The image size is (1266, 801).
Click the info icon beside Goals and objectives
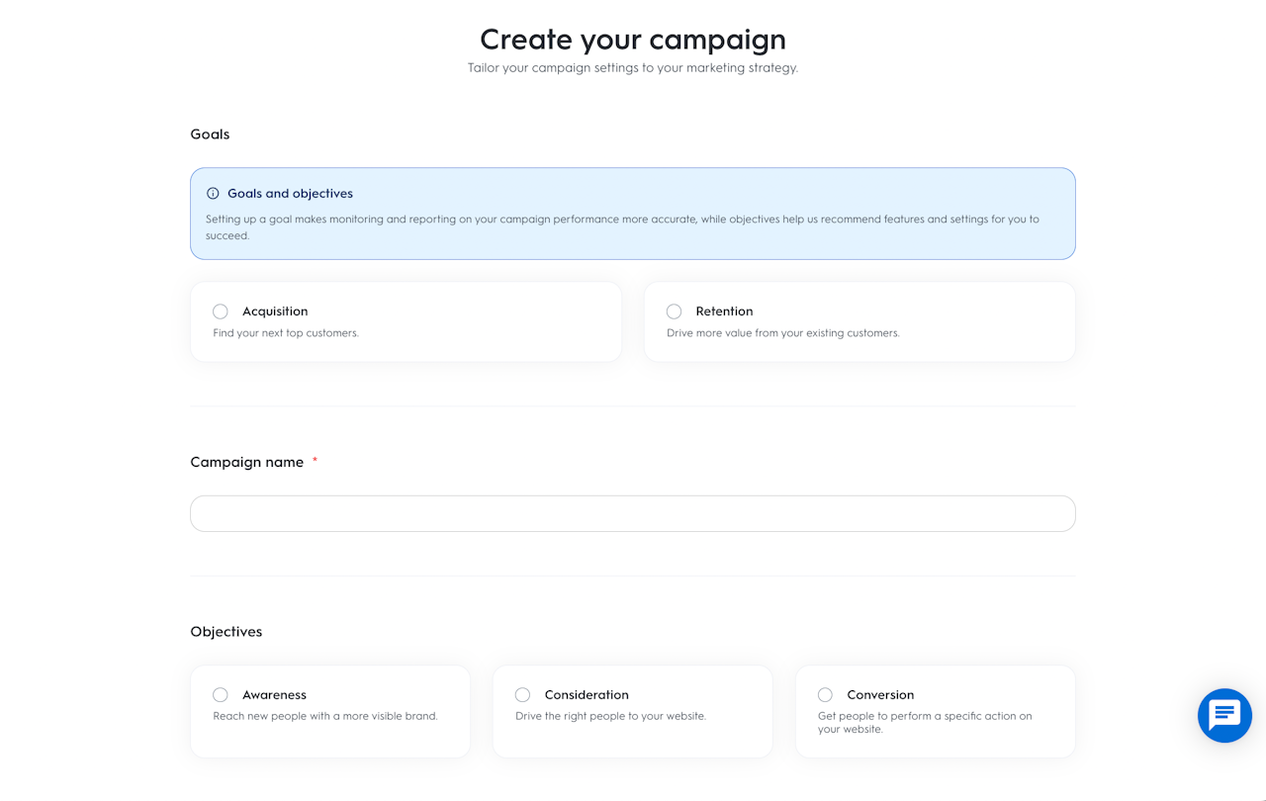[x=213, y=194]
